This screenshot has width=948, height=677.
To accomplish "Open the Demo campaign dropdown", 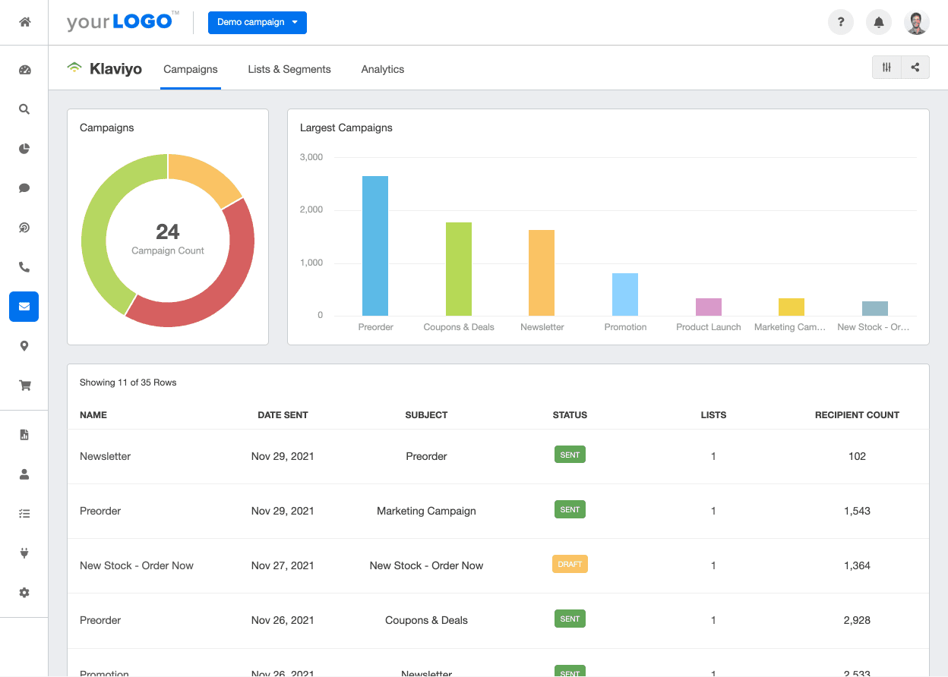I will tap(257, 23).
